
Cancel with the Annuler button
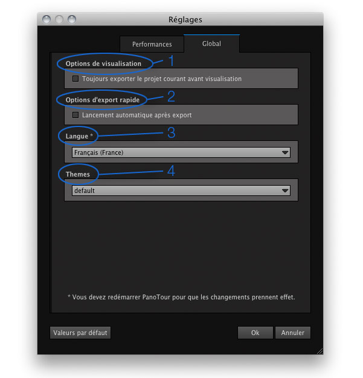pos(293,333)
